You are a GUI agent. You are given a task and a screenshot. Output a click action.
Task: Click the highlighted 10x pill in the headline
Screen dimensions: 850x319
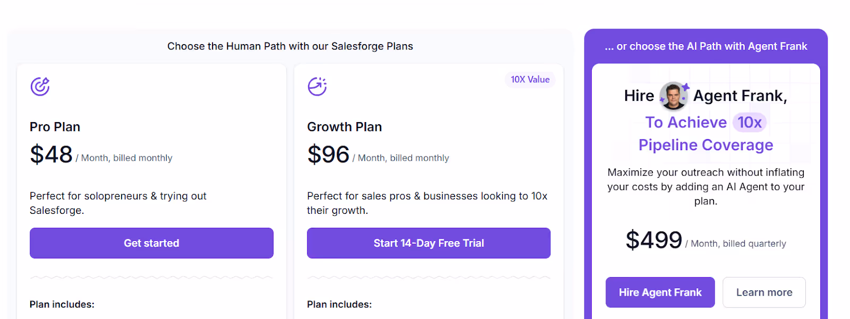point(749,123)
